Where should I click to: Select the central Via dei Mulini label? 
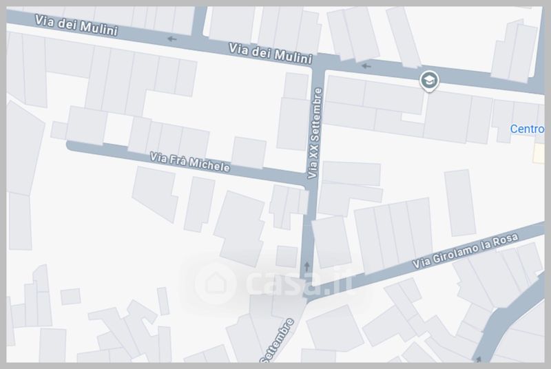pyautogui.click(x=270, y=54)
